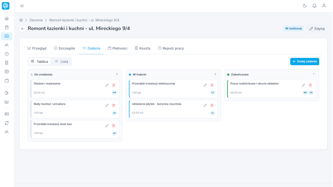Delete the Układanie płytek task

(212, 105)
